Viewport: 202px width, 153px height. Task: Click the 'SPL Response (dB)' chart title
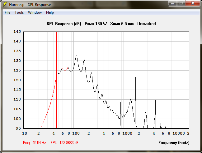(64, 24)
